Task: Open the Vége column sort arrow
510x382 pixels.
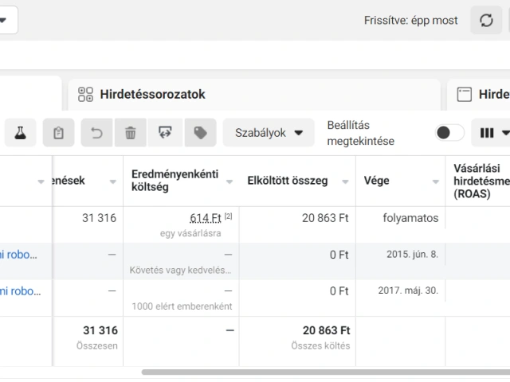Action: pyautogui.click(x=437, y=181)
